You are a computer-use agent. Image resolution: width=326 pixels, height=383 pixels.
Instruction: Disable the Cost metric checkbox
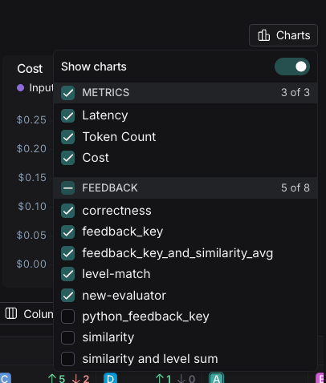pos(67,158)
